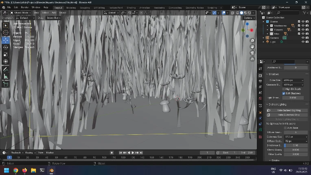This screenshot has width=311, height=175.
Task: Switch to the Modeling workspace tab
Action: click(x=71, y=8)
